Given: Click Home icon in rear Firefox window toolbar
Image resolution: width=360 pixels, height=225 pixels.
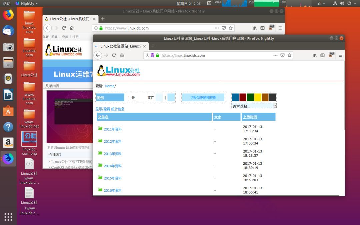Looking at the screenshot, I should tap(72, 28).
